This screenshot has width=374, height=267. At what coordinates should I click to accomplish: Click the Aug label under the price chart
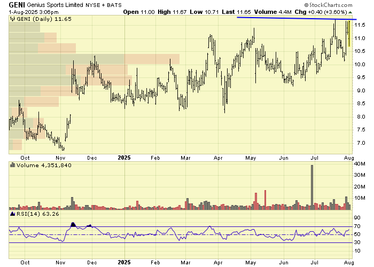[349, 158]
